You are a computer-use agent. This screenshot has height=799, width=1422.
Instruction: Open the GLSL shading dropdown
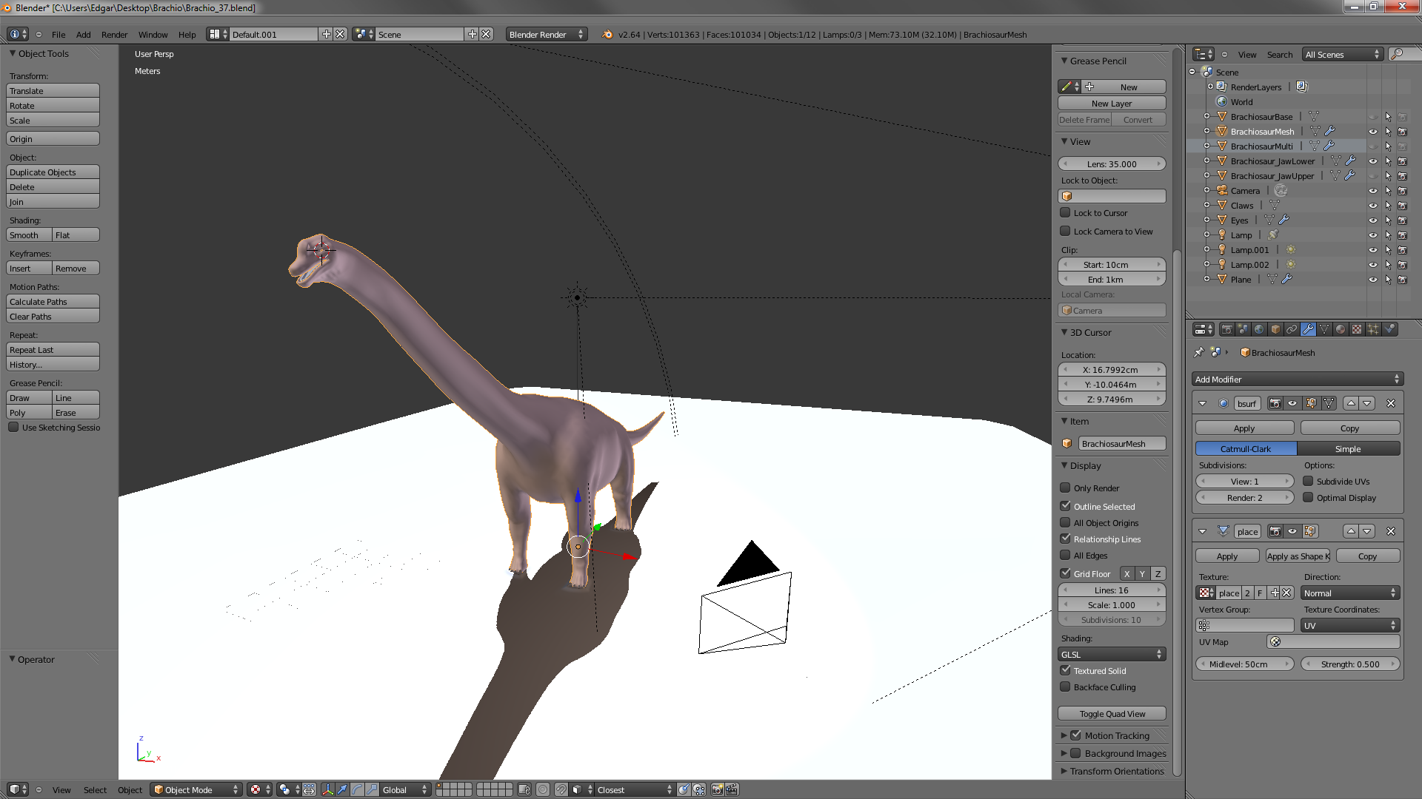[1112, 654]
